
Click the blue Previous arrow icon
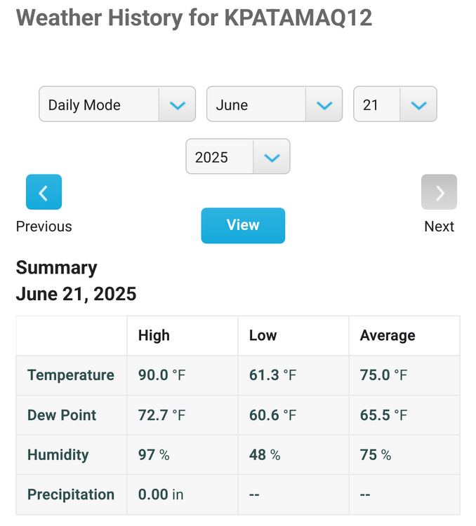44,192
